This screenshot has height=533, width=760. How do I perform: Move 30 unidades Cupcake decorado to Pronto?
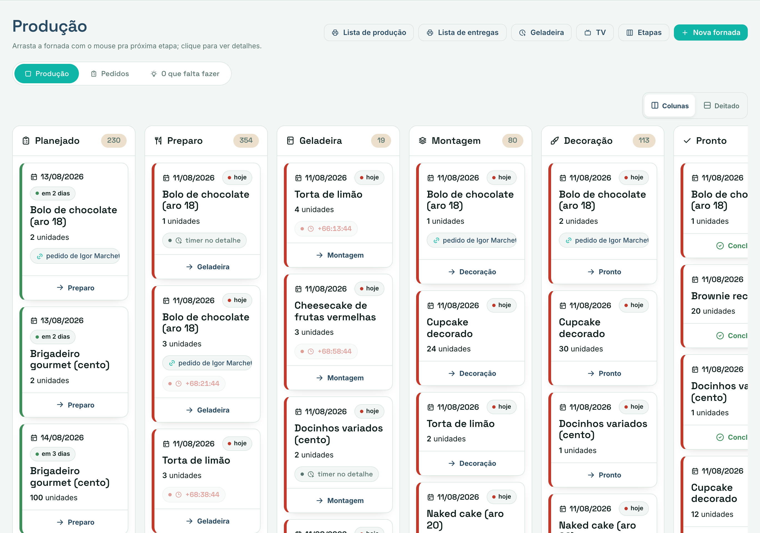(604, 374)
